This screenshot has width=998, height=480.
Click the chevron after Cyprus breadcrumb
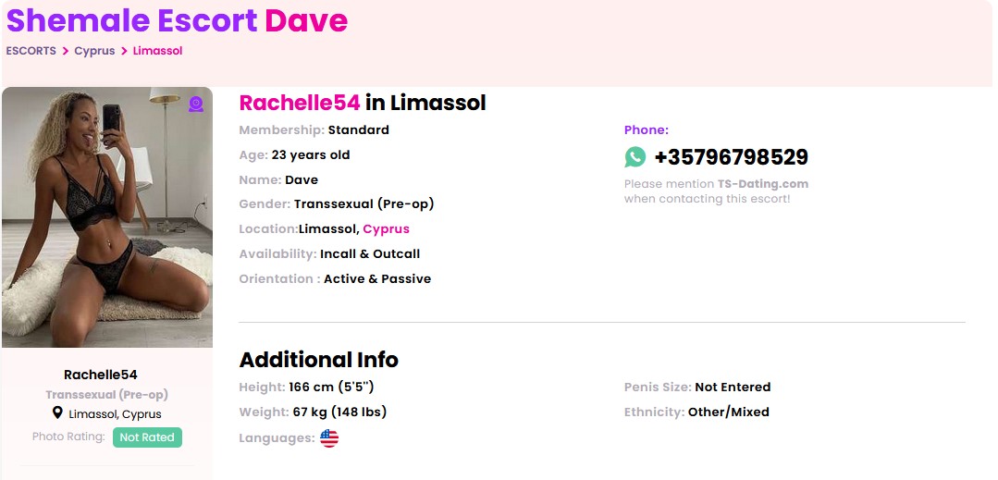(124, 51)
